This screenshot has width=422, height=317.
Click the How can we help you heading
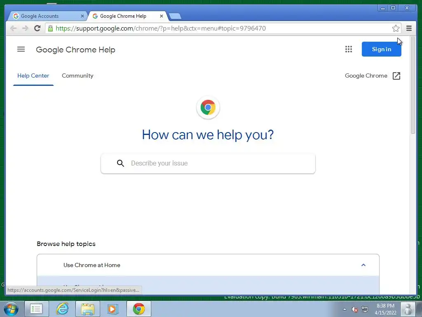[x=208, y=135]
